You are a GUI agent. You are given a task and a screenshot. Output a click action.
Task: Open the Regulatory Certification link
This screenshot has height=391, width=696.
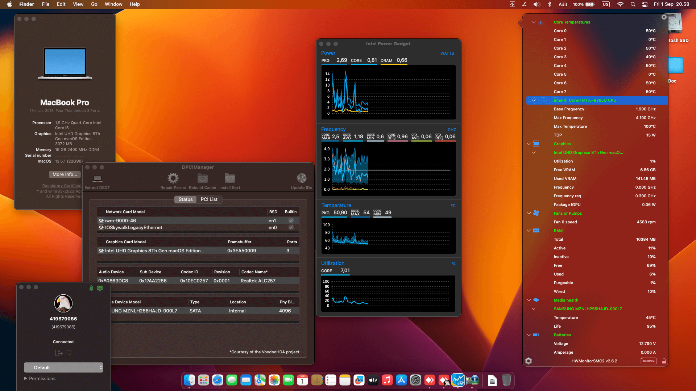[62, 186]
